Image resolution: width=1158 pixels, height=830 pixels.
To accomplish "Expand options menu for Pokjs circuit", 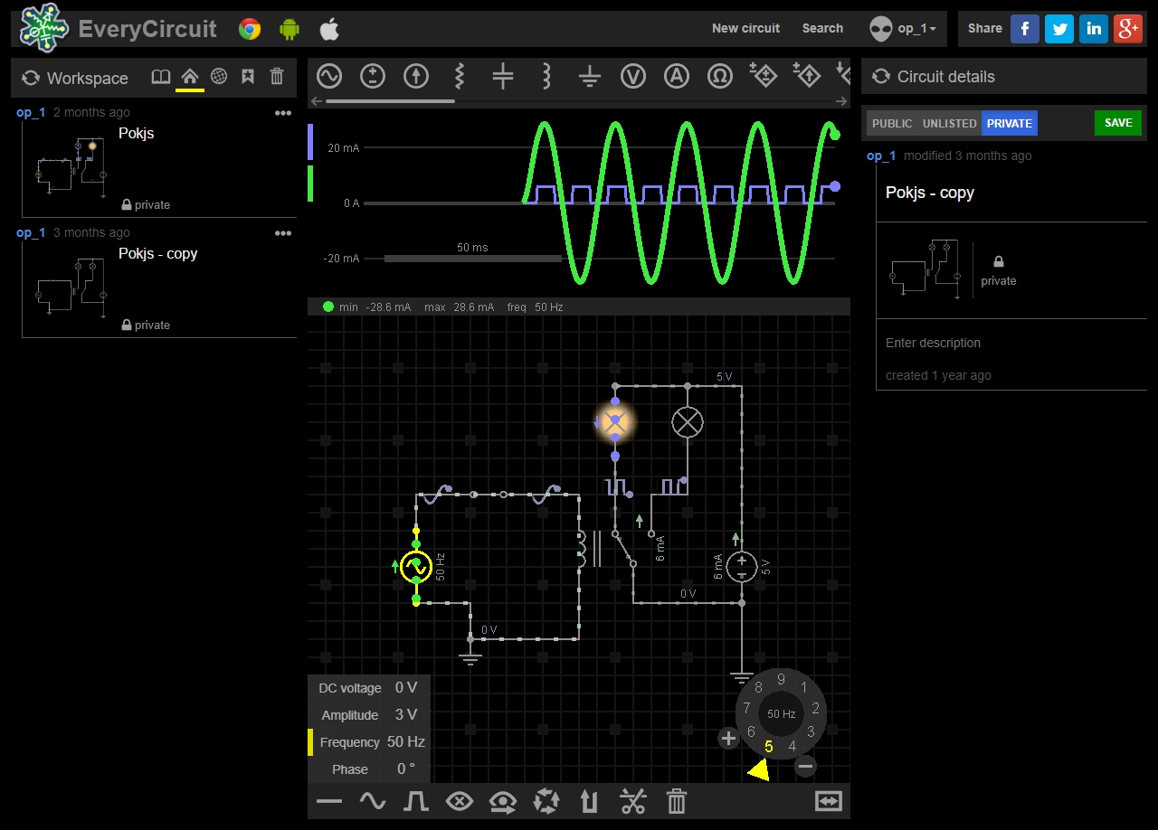I will [x=283, y=113].
